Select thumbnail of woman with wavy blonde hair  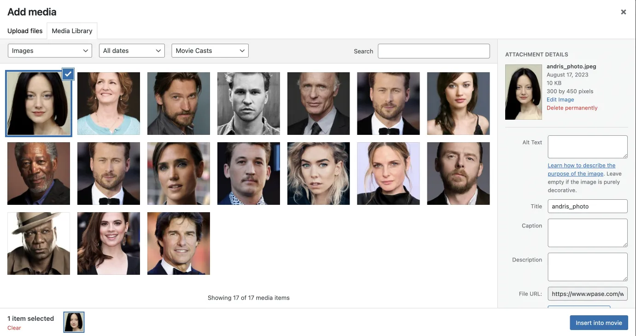coord(319,174)
